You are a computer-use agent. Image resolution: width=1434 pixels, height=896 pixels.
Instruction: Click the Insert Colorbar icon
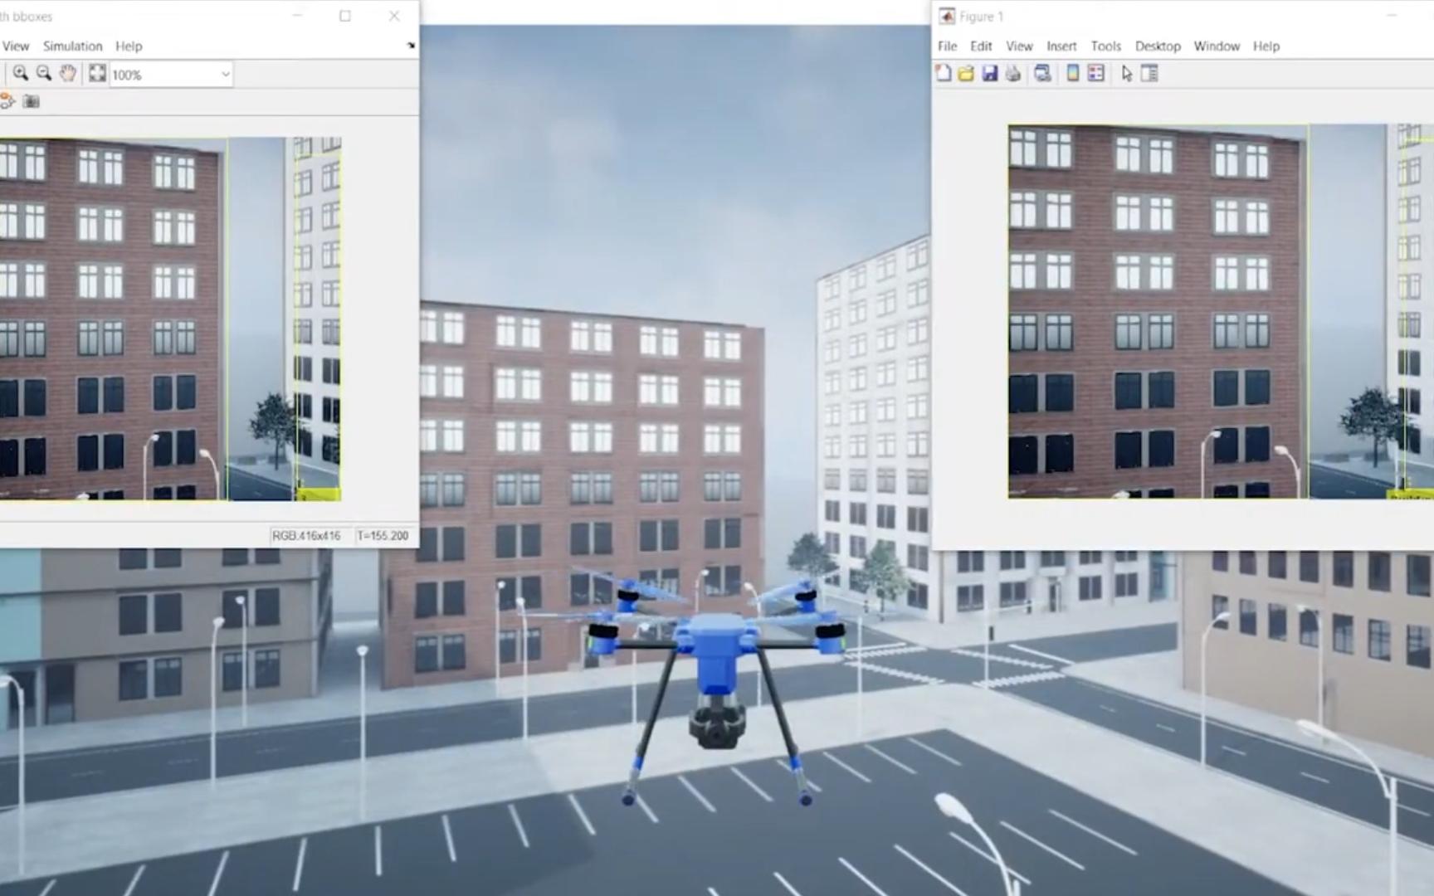click(1072, 74)
